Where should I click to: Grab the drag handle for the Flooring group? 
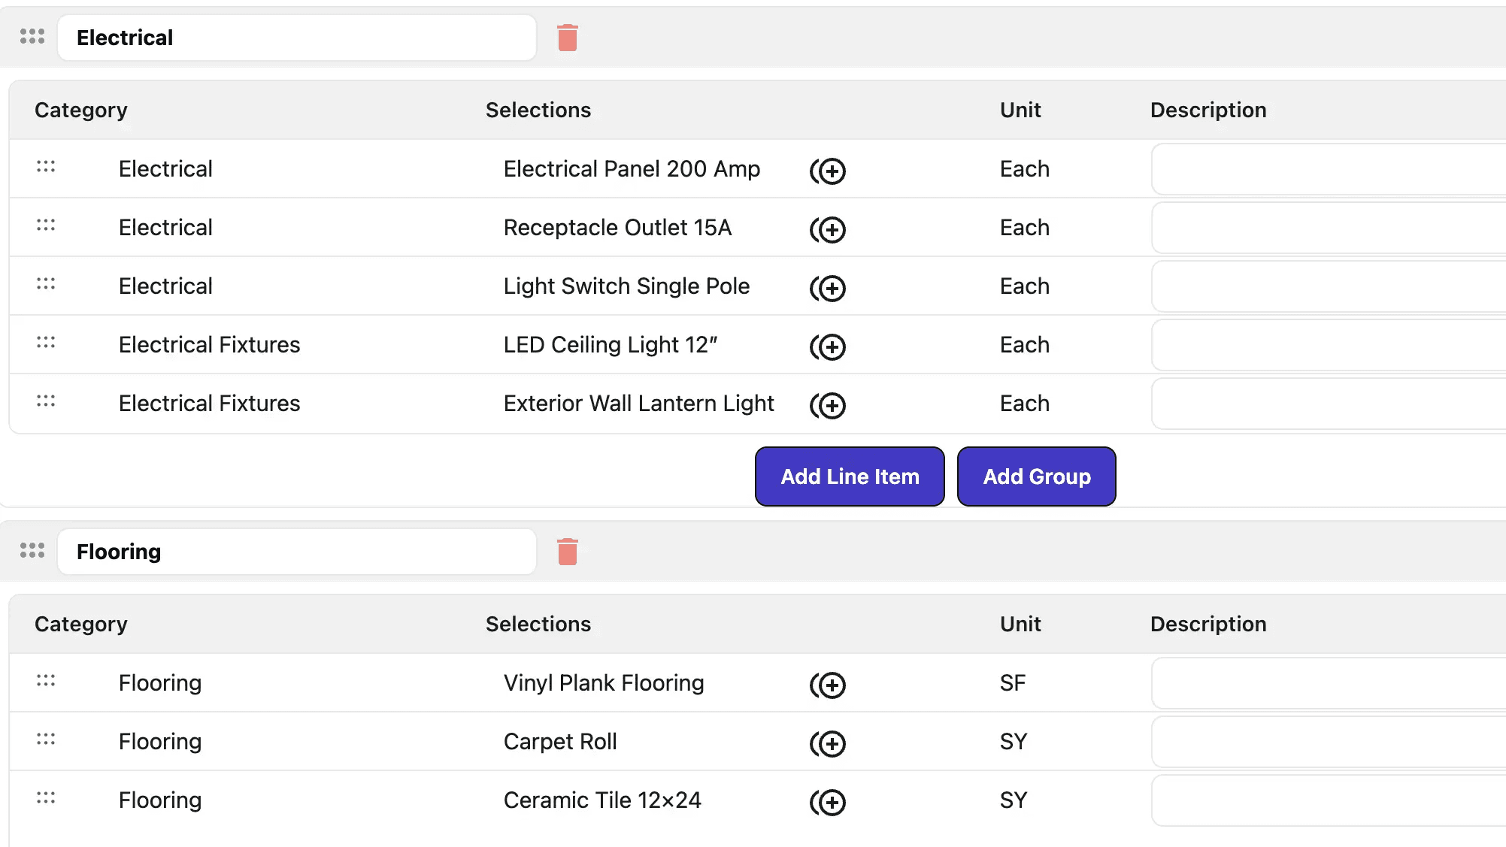tap(32, 550)
